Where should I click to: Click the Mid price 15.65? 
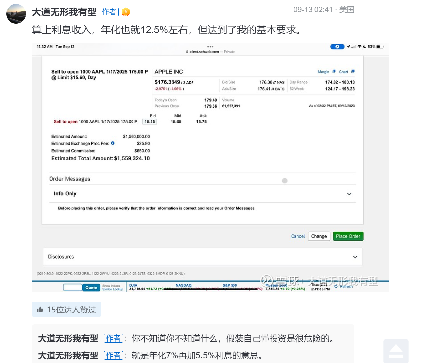[176, 122]
